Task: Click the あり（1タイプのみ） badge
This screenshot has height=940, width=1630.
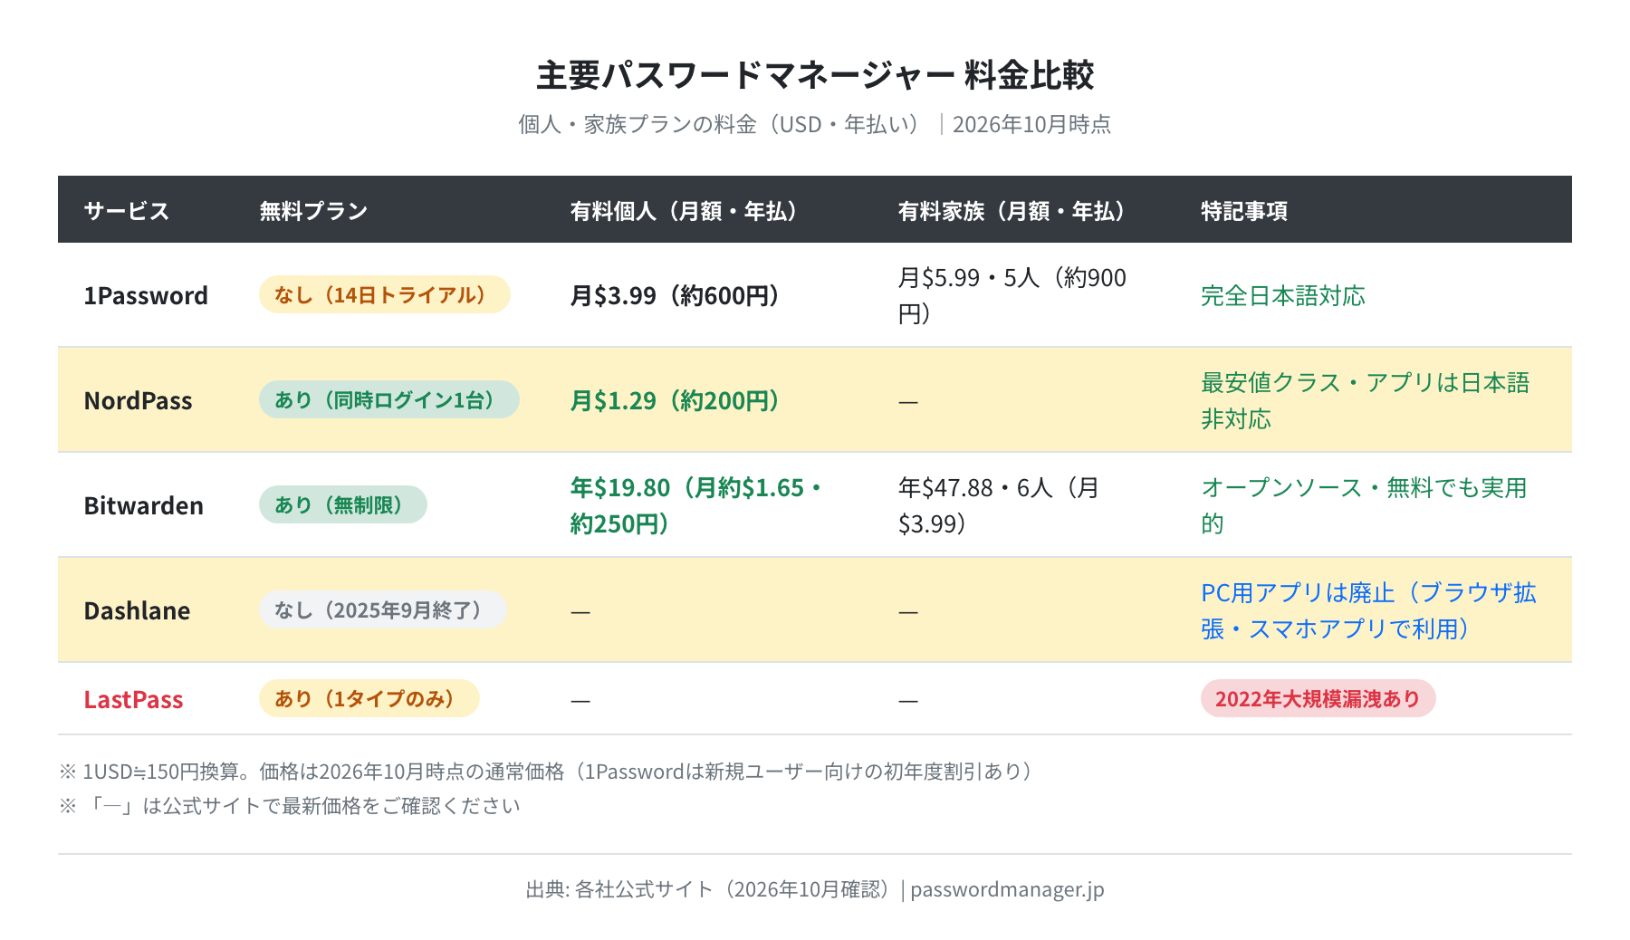Action: tap(369, 698)
